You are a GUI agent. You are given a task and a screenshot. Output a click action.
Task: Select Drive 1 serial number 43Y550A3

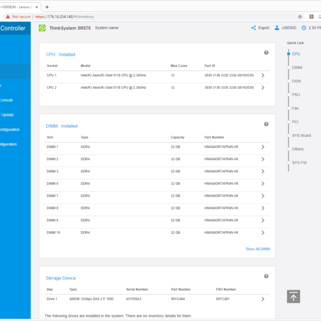pos(133,299)
